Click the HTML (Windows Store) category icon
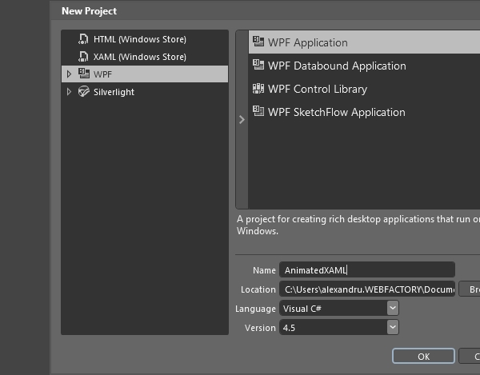Image resolution: width=480 pixels, height=375 pixels. coord(84,39)
